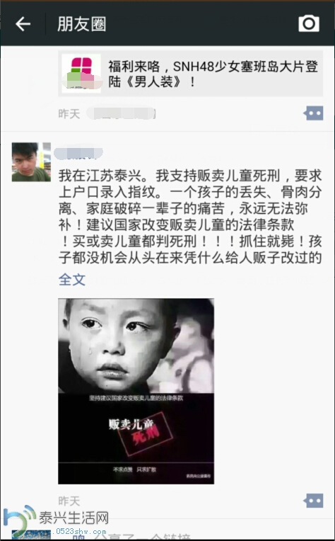Tap the 昨天 timestamp under the poster image
The height and width of the screenshot is (541, 335).
click(x=69, y=501)
